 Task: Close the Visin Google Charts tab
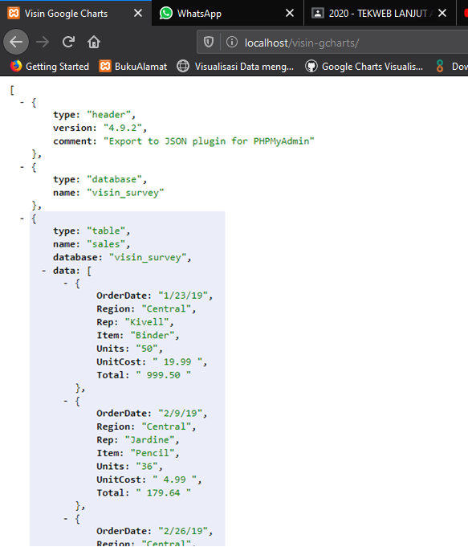click(x=138, y=14)
